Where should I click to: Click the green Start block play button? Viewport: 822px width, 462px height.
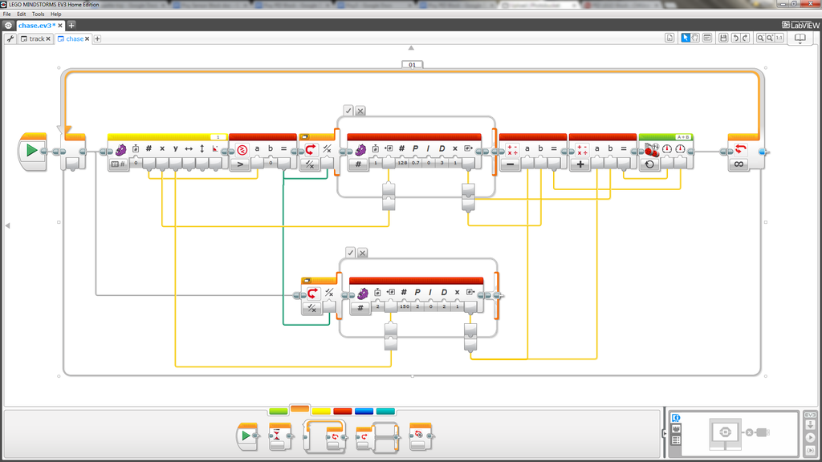pos(32,150)
